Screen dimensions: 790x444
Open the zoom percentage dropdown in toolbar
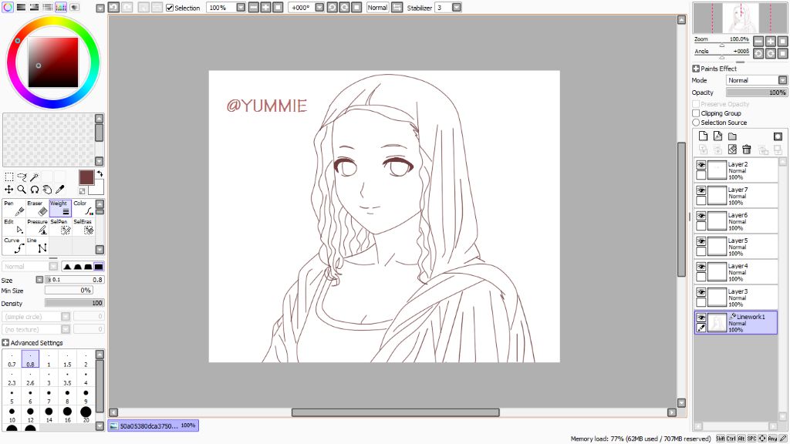click(x=241, y=8)
